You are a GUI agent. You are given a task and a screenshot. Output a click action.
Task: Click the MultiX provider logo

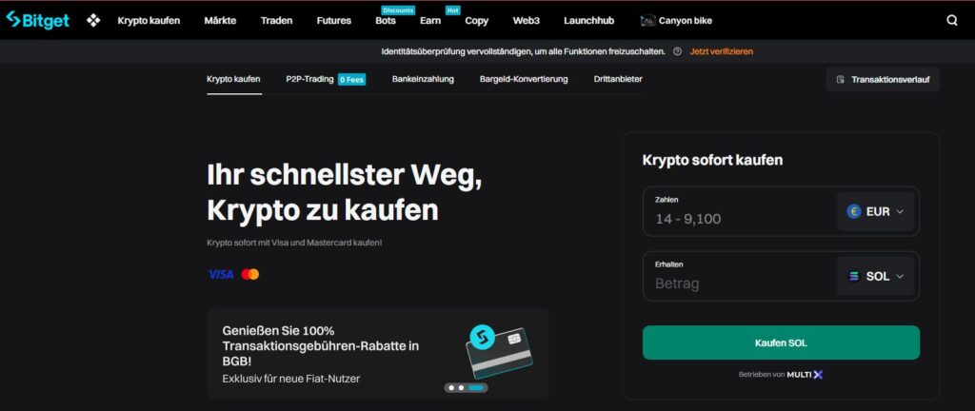pyautogui.click(x=805, y=374)
